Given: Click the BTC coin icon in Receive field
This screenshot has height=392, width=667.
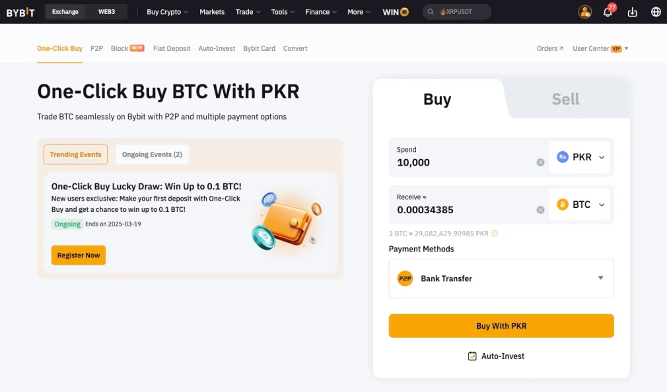Looking at the screenshot, I should click(563, 205).
